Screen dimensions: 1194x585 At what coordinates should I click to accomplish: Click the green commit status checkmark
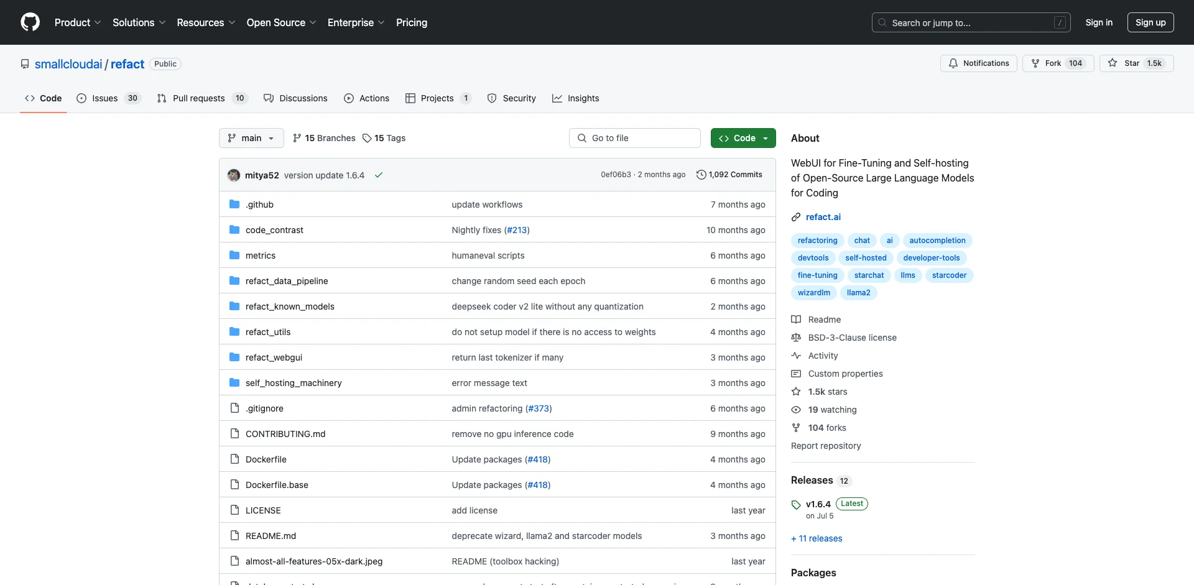click(x=378, y=175)
